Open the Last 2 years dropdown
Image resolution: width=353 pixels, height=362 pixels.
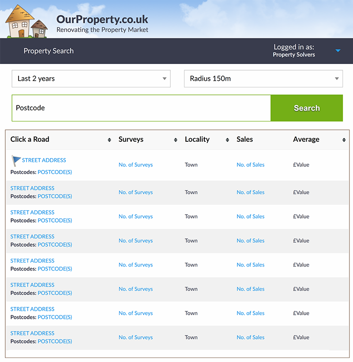coord(91,79)
